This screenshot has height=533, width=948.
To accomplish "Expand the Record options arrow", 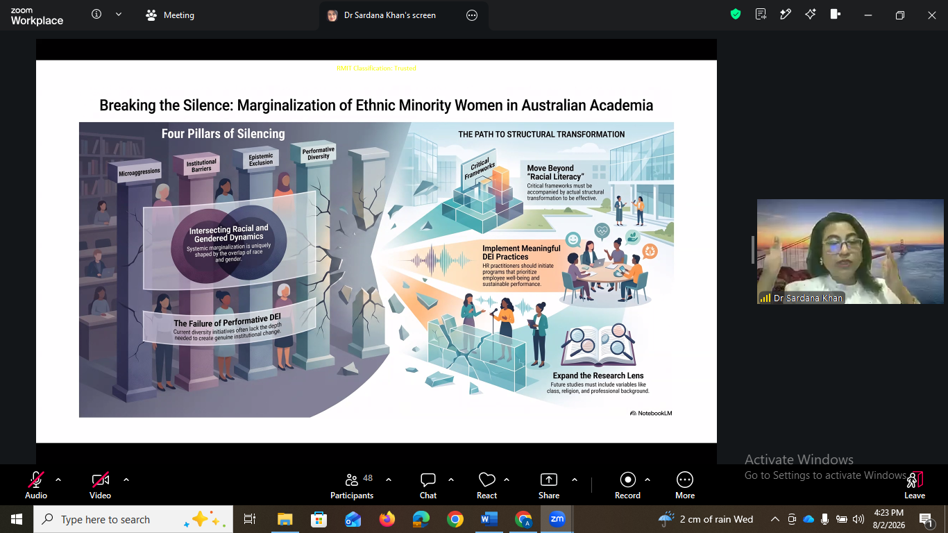I will pos(647,480).
